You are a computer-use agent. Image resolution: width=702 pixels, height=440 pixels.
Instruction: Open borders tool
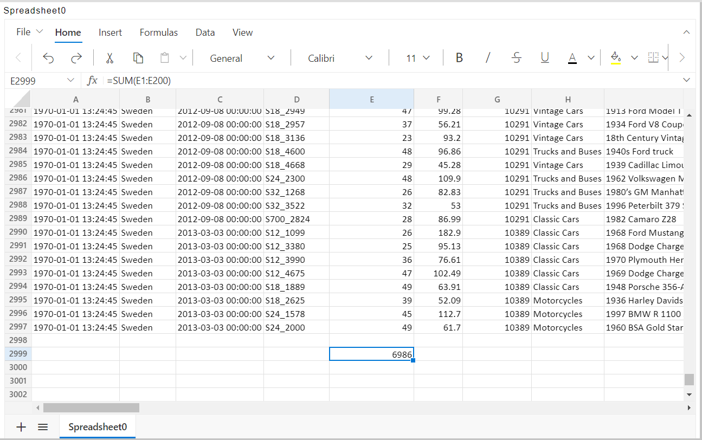click(653, 58)
